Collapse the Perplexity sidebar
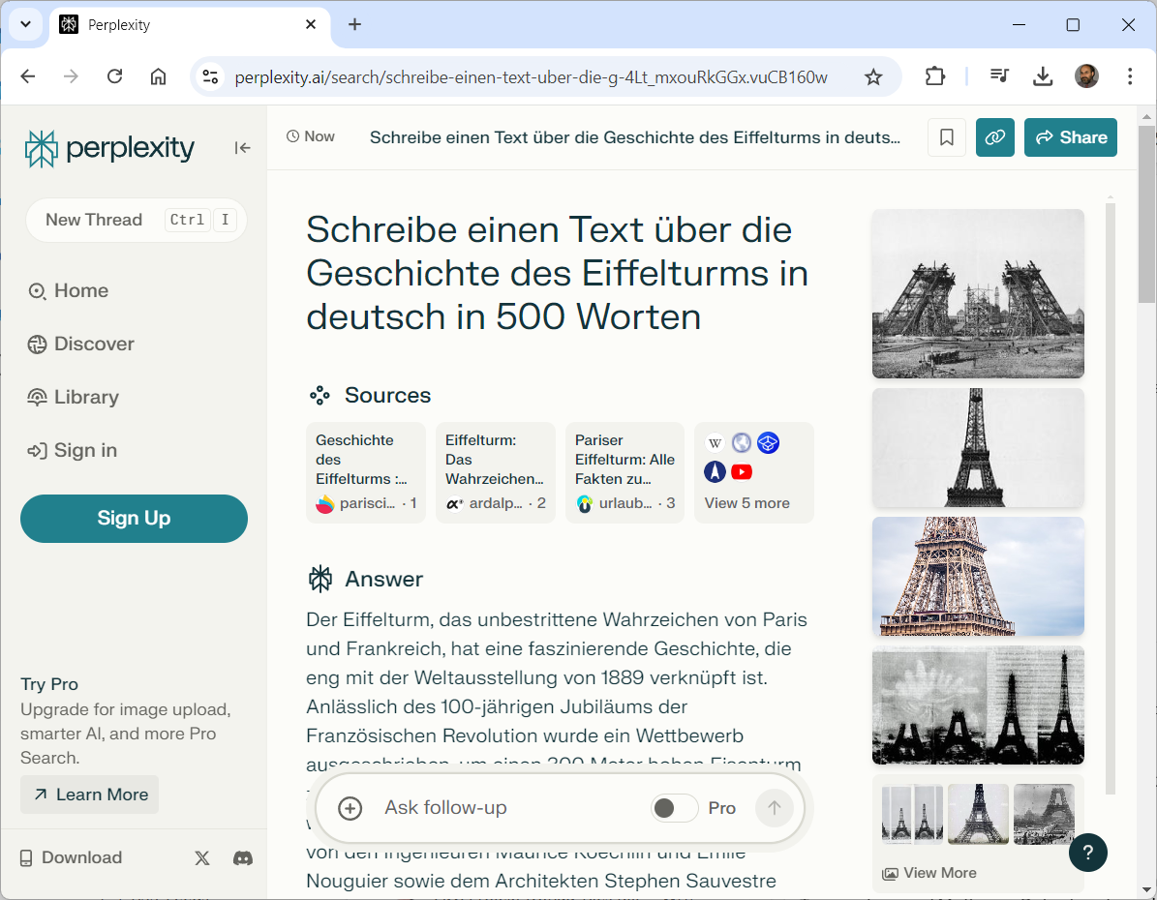This screenshot has height=900, width=1157. (242, 147)
